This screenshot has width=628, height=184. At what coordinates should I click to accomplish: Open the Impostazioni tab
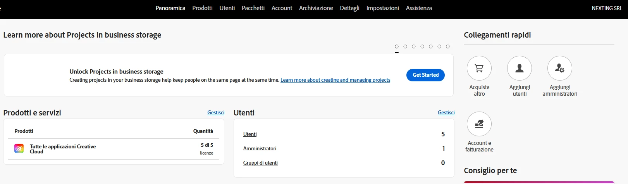(x=383, y=8)
